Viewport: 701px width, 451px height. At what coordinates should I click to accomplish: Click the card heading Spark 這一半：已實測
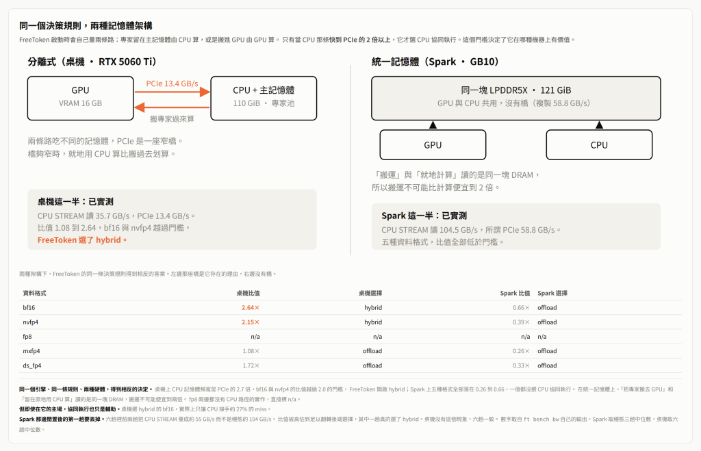click(424, 216)
